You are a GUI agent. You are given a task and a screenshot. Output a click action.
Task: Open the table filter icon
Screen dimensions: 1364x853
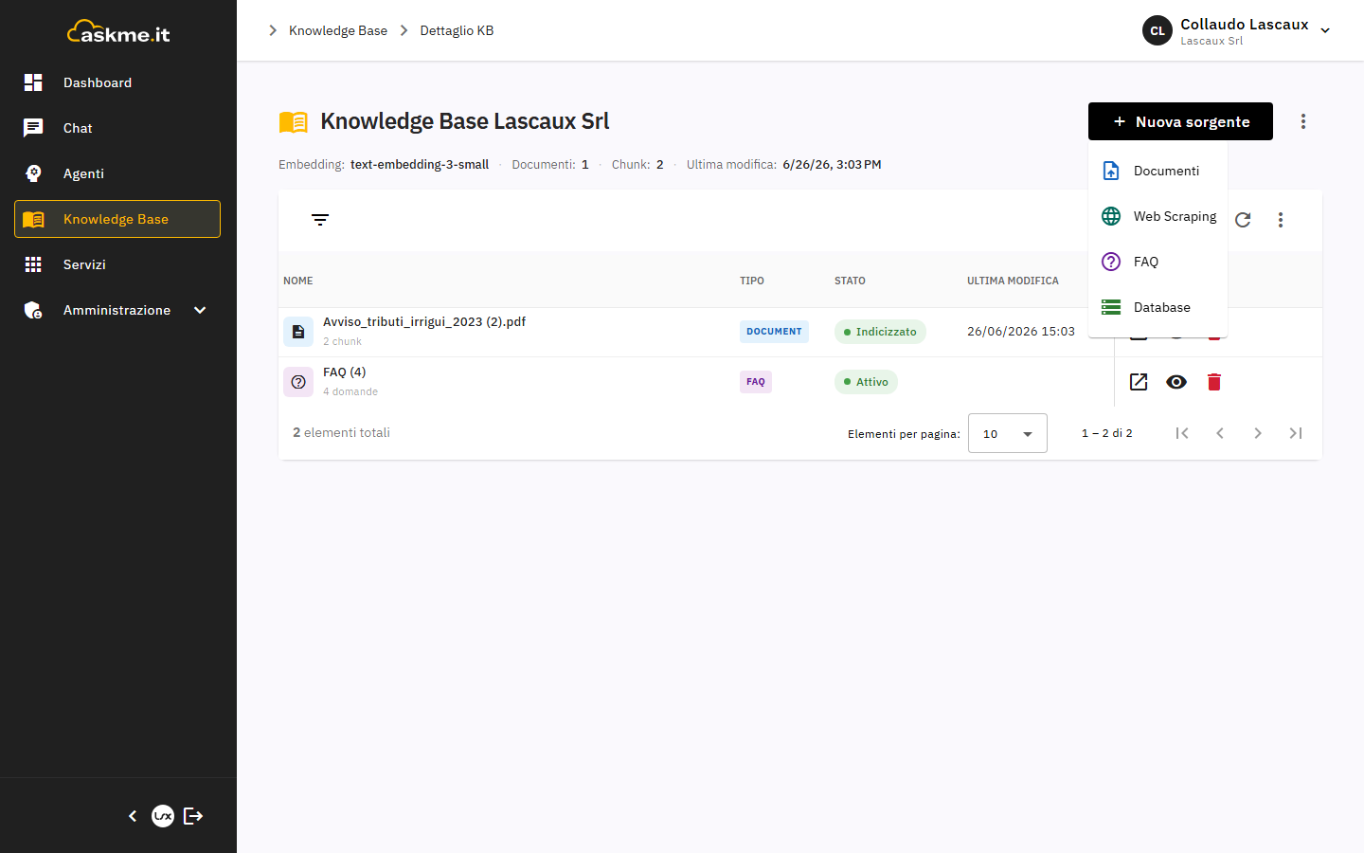(x=320, y=220)
